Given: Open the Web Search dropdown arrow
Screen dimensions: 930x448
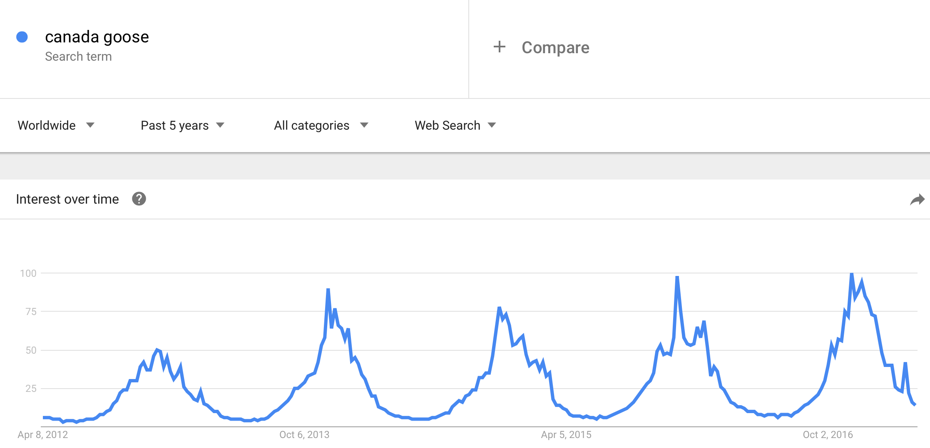Looking at the screenshot, I should (x=492, y=125).
